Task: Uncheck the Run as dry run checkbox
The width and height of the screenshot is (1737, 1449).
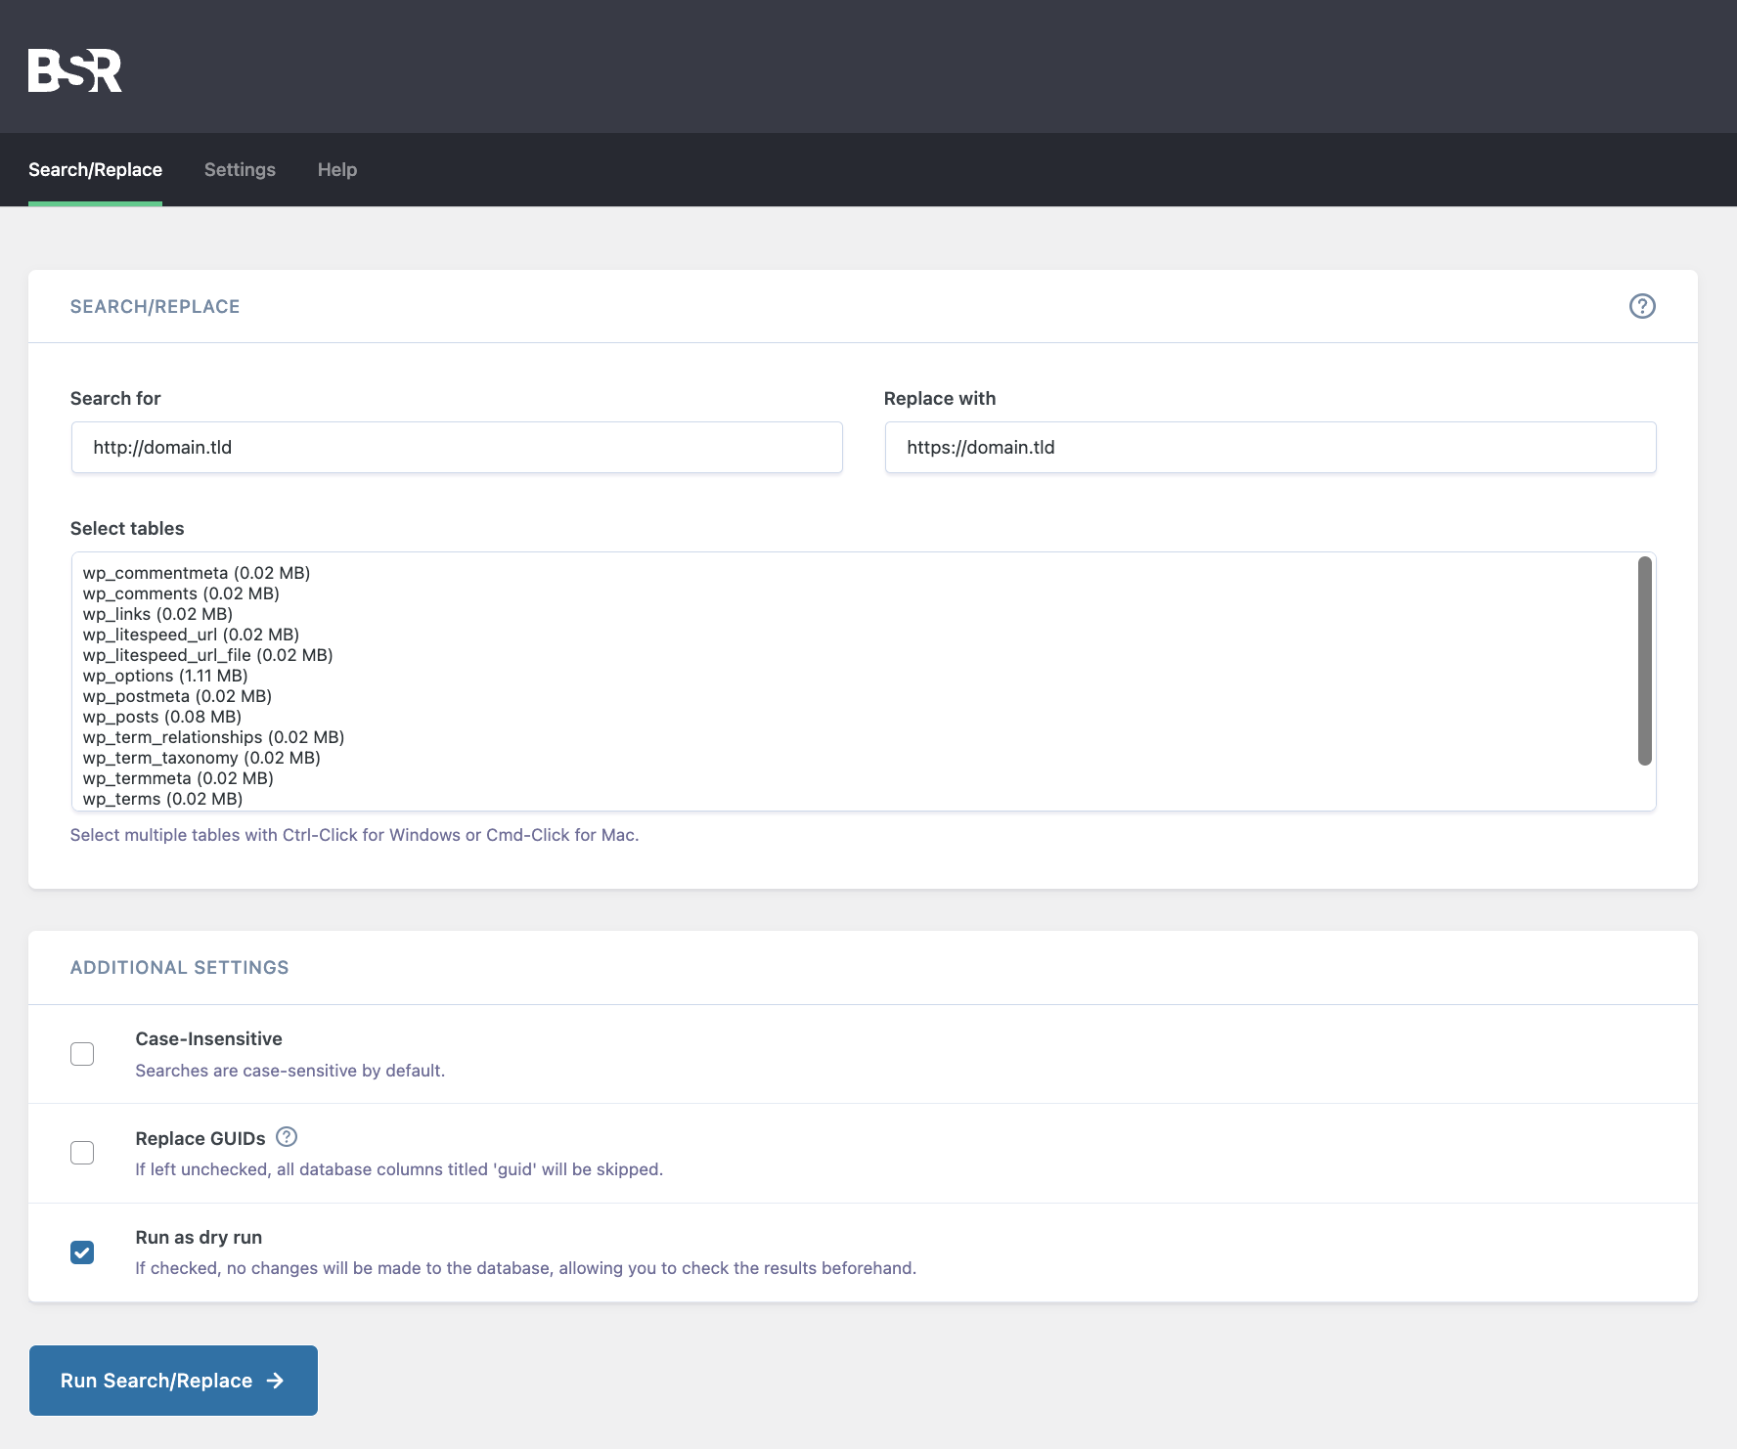Action: pyautogui.click(x=82, y=1251)
